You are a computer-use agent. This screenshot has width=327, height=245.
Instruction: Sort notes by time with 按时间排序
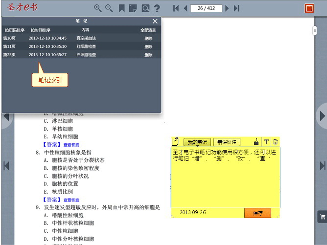[41, 30]
